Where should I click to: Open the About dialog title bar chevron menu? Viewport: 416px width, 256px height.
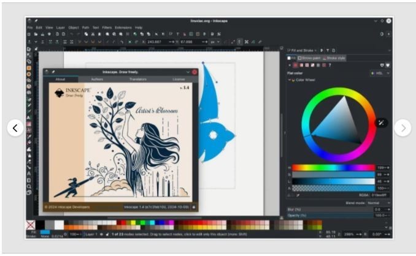[x=188, y=72]
